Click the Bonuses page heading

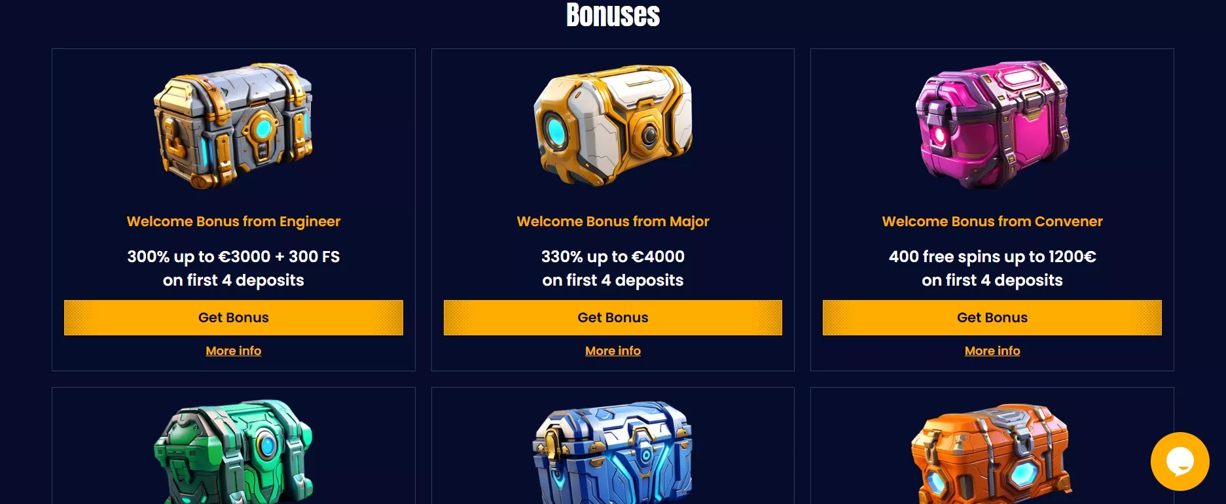(x=613, y=14)
